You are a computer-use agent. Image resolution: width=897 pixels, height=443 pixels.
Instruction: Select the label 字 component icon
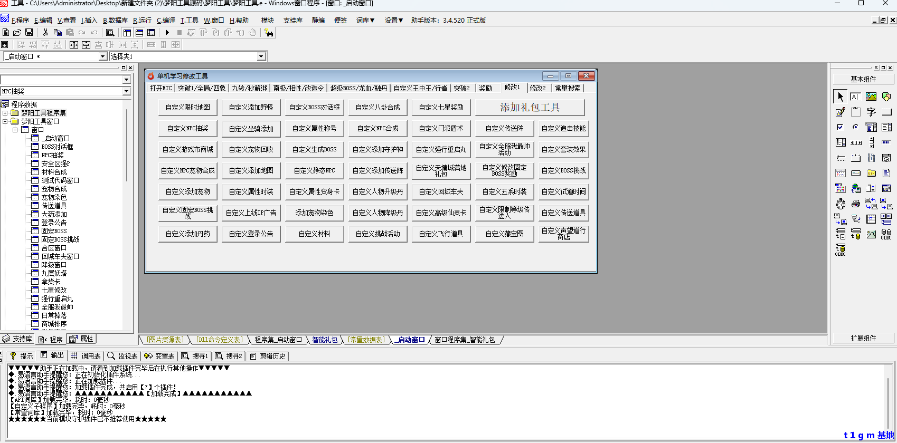(871, 112)
